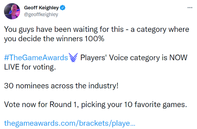
Task: Click the "LIVE for voting." text
Action: point(30,67)
